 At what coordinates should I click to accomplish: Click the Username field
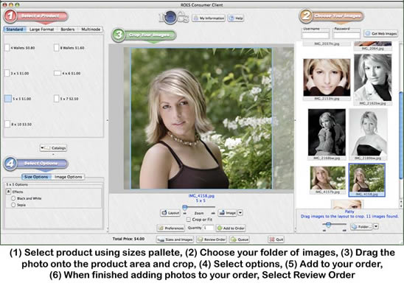(316, 35)
